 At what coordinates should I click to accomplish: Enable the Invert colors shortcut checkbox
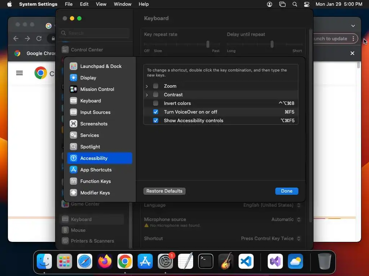(x=156, y=103)
